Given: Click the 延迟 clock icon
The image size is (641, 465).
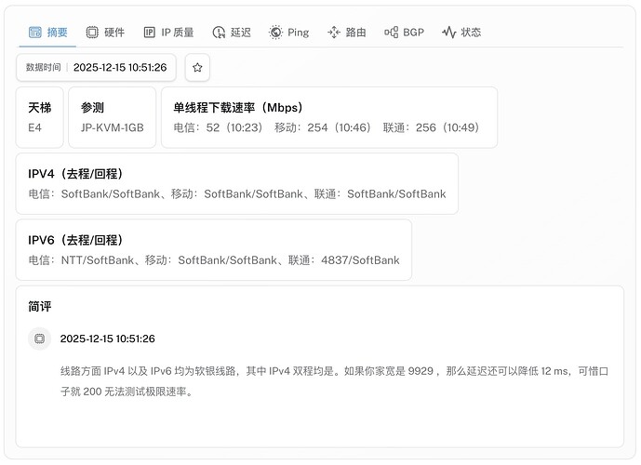Looking at the screenshot, I should point(219,33).
